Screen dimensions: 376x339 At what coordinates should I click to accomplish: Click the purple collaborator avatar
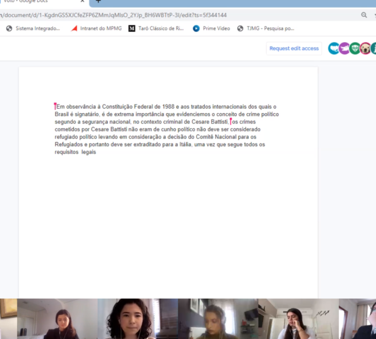point(344,48)
